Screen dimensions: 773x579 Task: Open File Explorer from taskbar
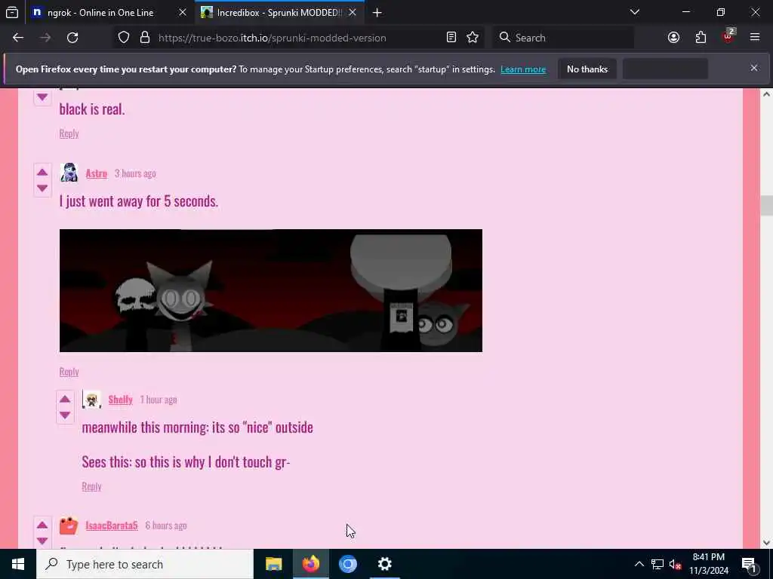tap(273, 564)
